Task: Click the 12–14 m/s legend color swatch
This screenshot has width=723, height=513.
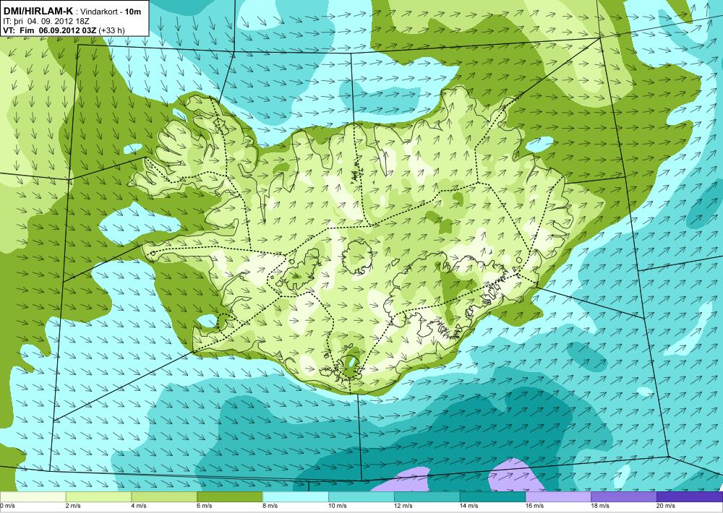Action: click(427, 497)
